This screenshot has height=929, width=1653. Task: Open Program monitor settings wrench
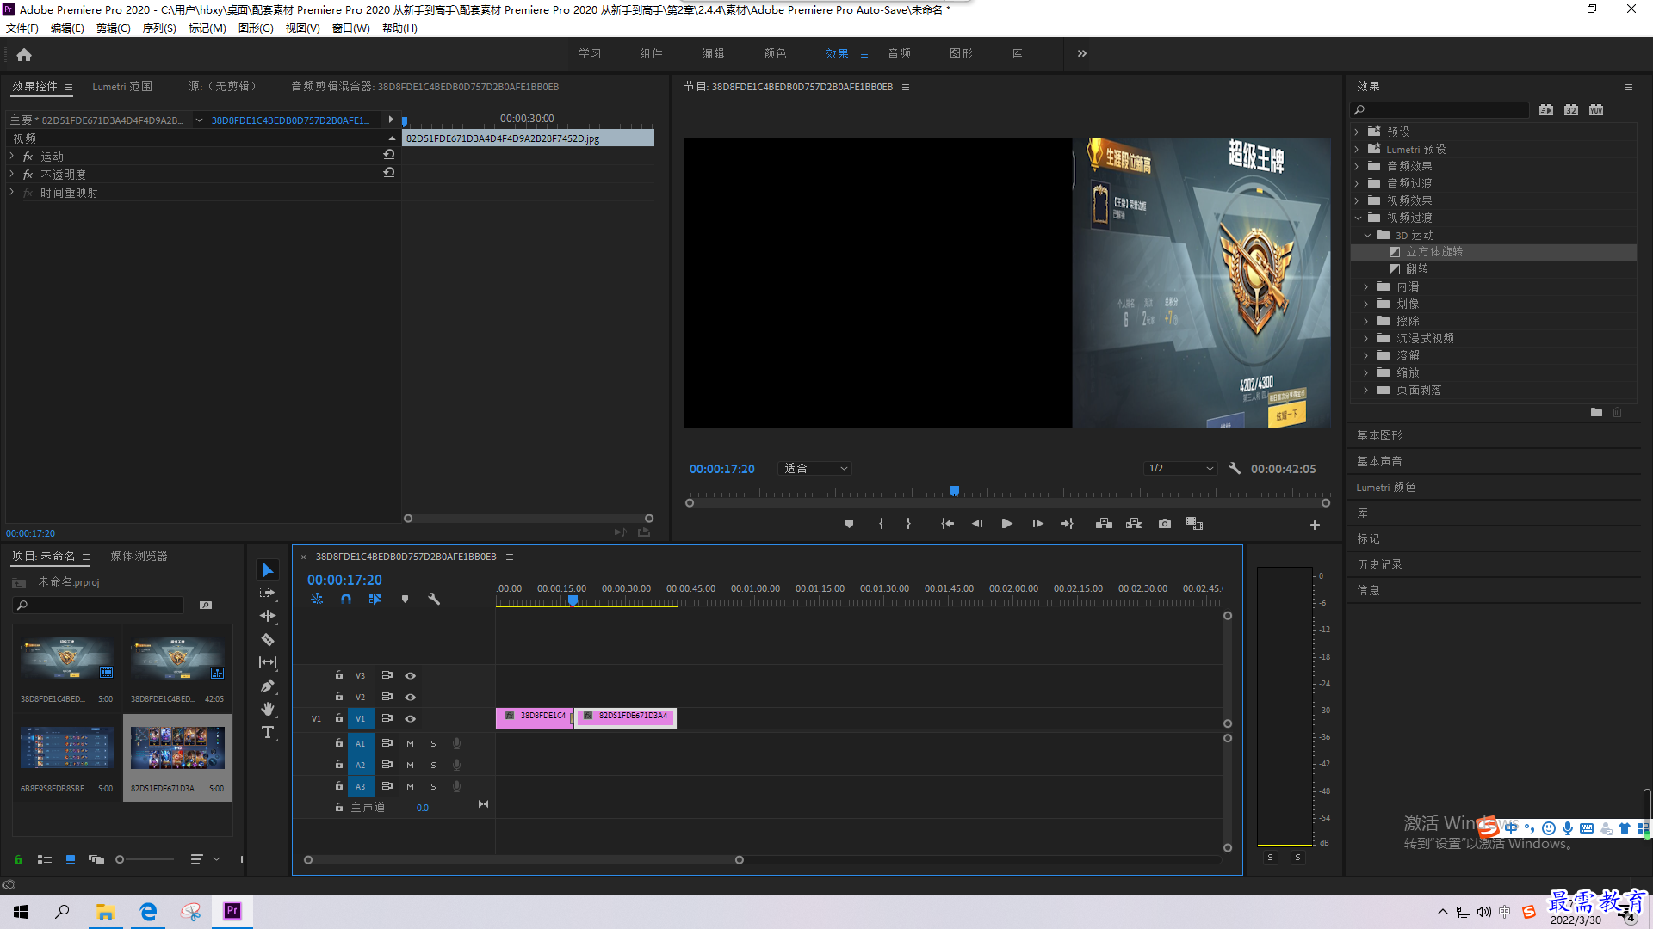pos(1235,468)
